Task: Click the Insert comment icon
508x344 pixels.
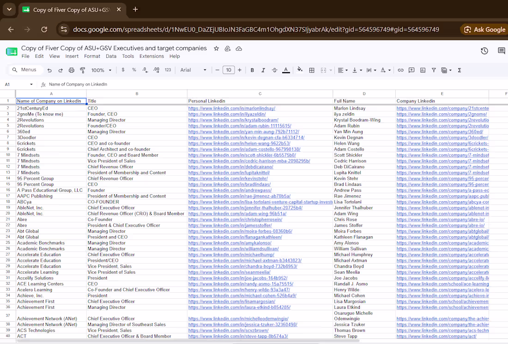Action: pos(411,70)
